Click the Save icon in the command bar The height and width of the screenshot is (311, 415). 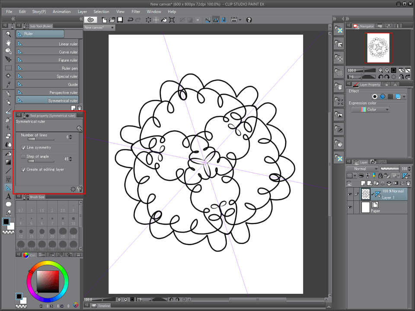(x=120, y=20)
